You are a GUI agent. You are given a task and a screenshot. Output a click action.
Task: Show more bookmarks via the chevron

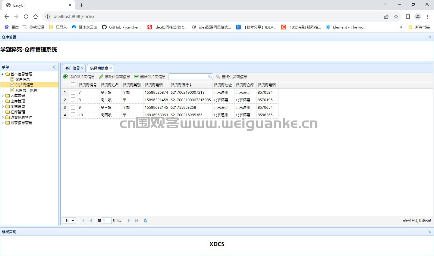[401, 27]
